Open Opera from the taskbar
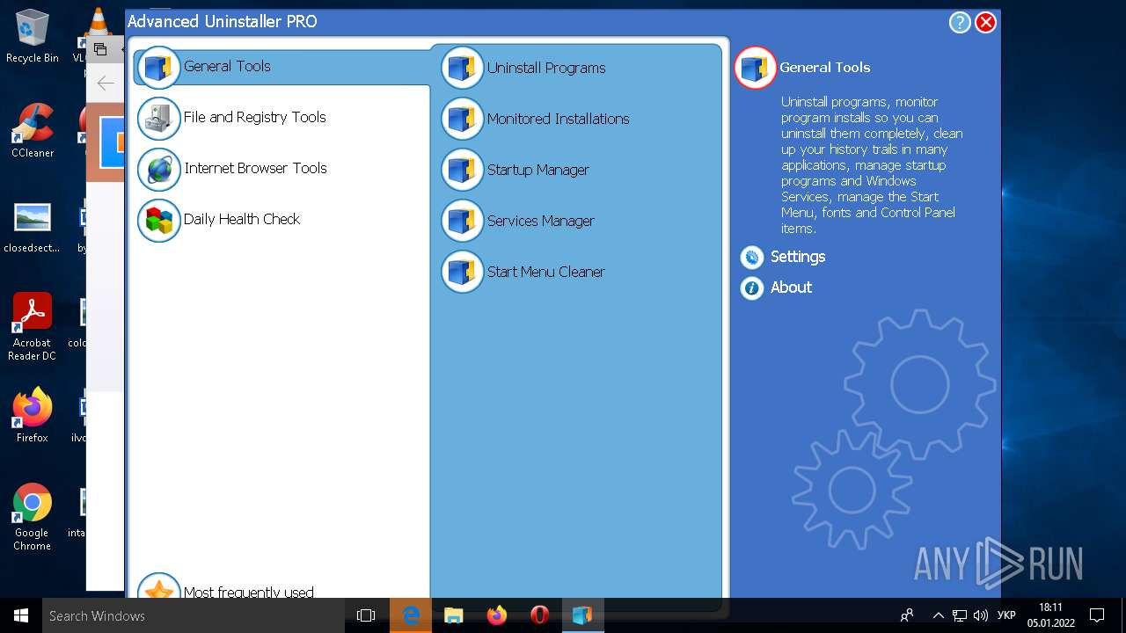The height and width of the screenshot is (633, 1126). (539, 615)
